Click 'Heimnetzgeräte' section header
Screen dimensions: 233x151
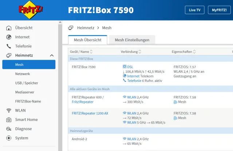point(81,131)
